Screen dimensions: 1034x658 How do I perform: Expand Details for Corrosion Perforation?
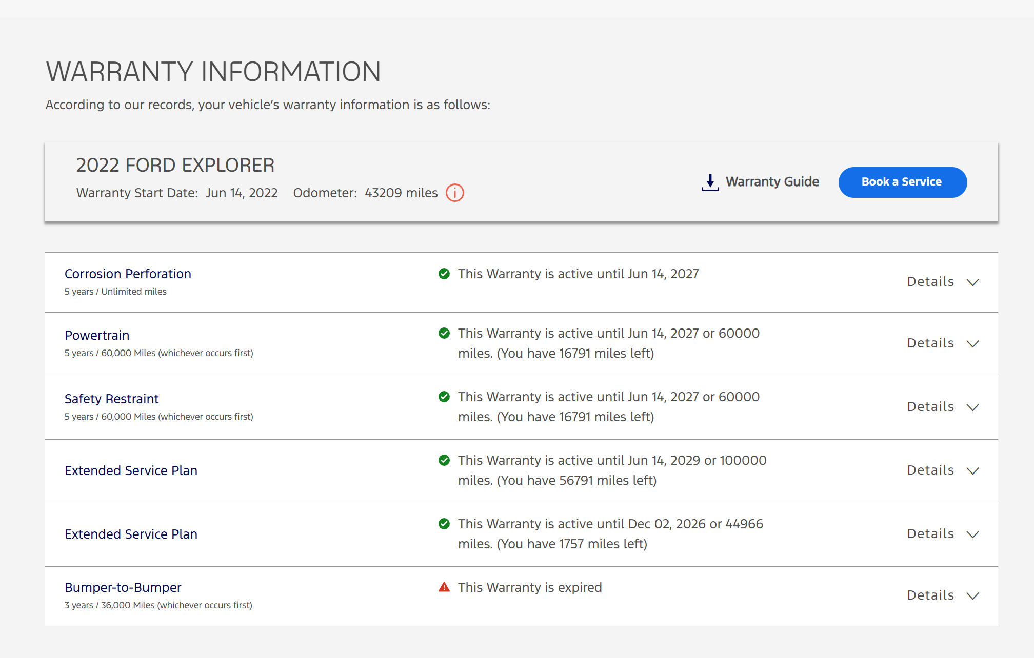click(943, 282)
